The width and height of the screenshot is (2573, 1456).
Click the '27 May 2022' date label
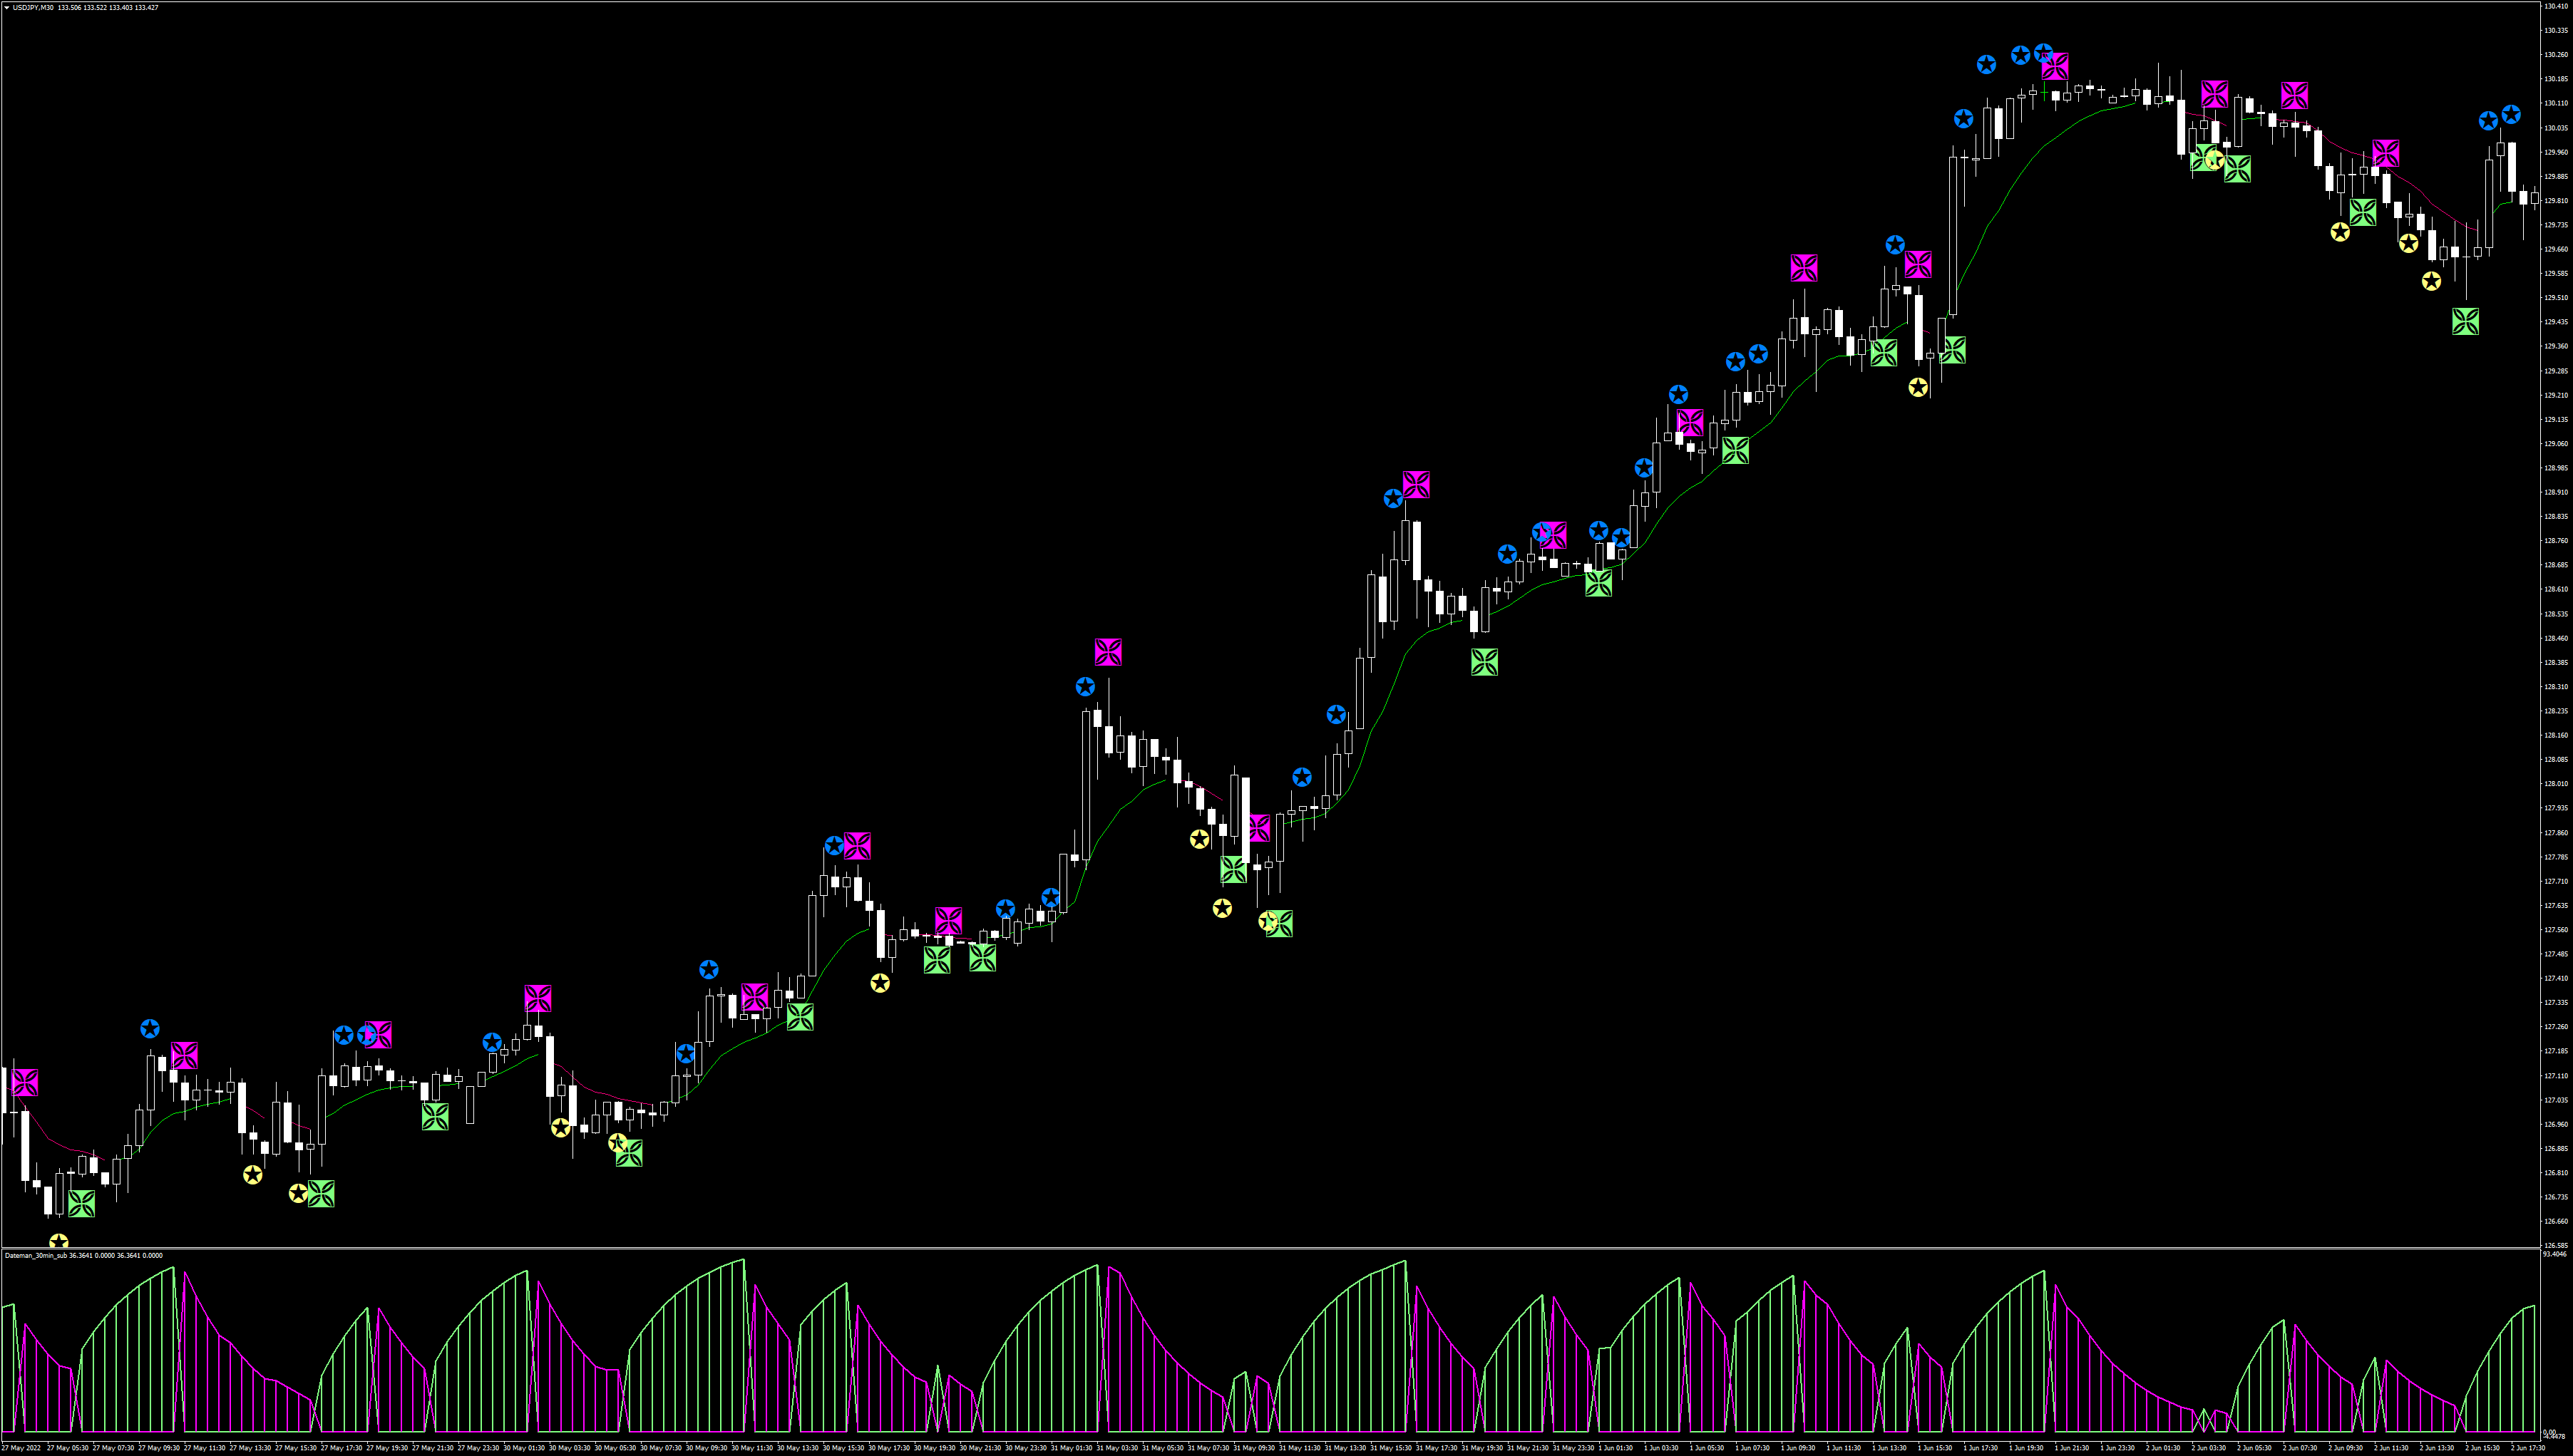coord(21,1448)
